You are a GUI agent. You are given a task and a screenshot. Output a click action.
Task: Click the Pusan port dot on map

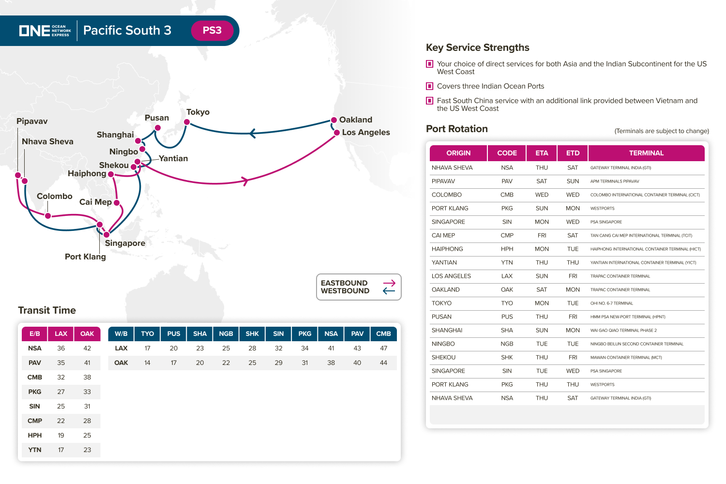click(x=157, y=128)
